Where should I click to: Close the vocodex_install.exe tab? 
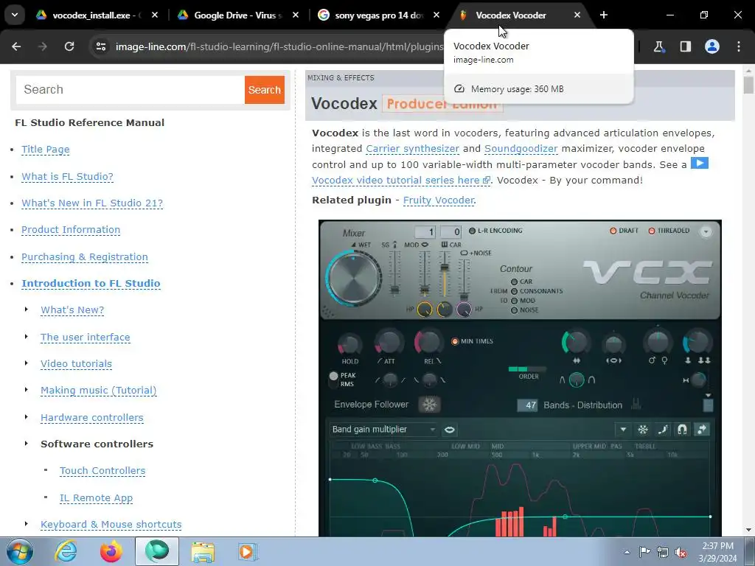coord(155,15)
